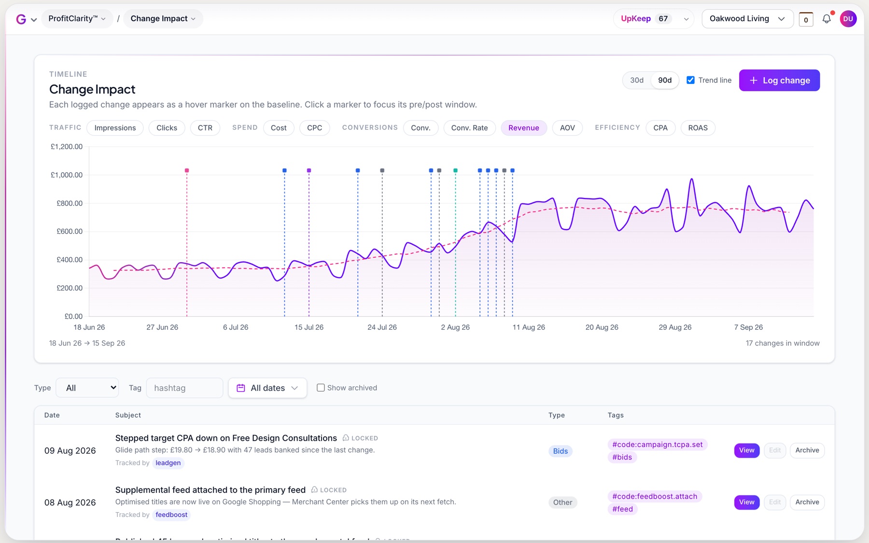Click the 17 changes in window text
This screenshot has height=543, width=869.
click(783, 343)
